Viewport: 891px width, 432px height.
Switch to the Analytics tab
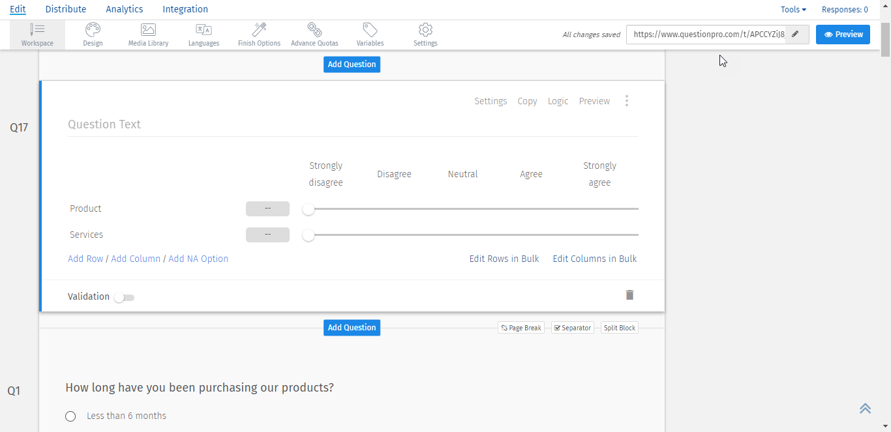(124, 9)
